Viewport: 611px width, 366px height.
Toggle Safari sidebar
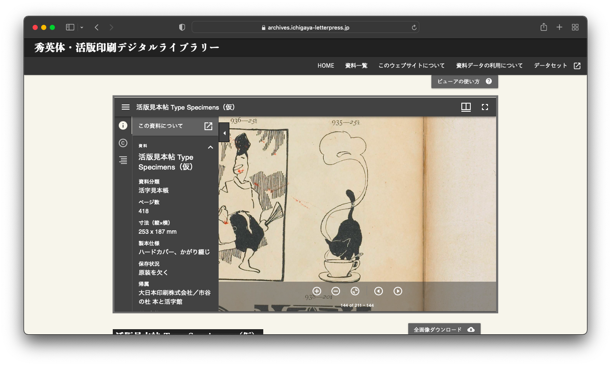pyautogui.click(x=70, y=27)
